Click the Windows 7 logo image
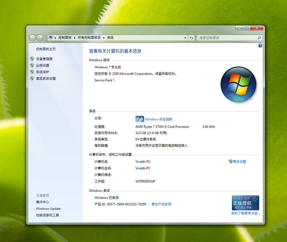 pos(238,85)
